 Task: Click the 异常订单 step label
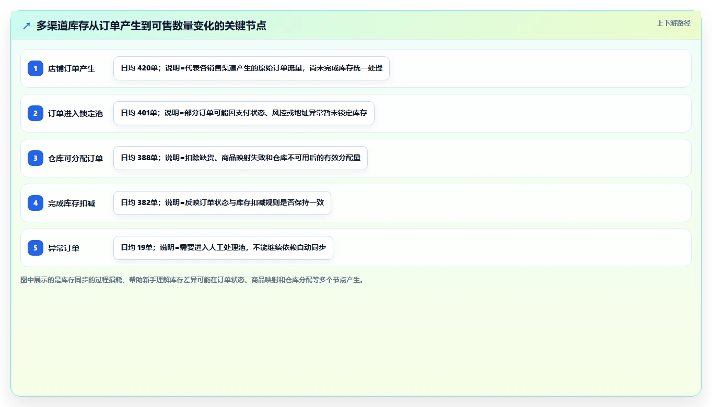[64, 248]
